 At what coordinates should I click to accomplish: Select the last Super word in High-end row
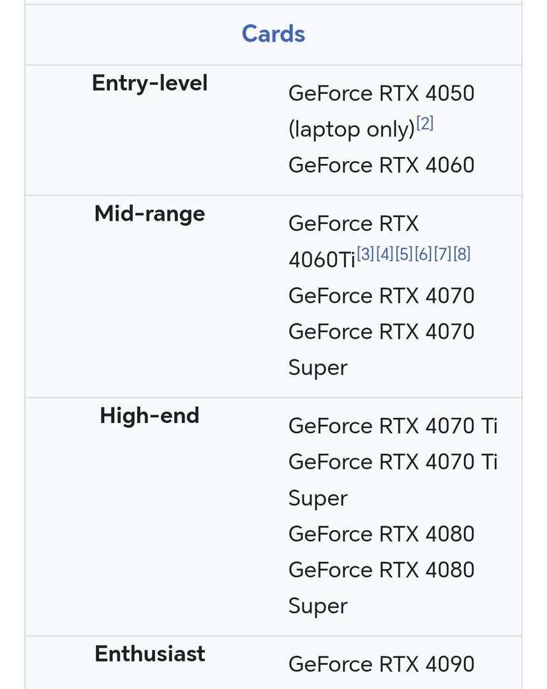coord(318,606)
